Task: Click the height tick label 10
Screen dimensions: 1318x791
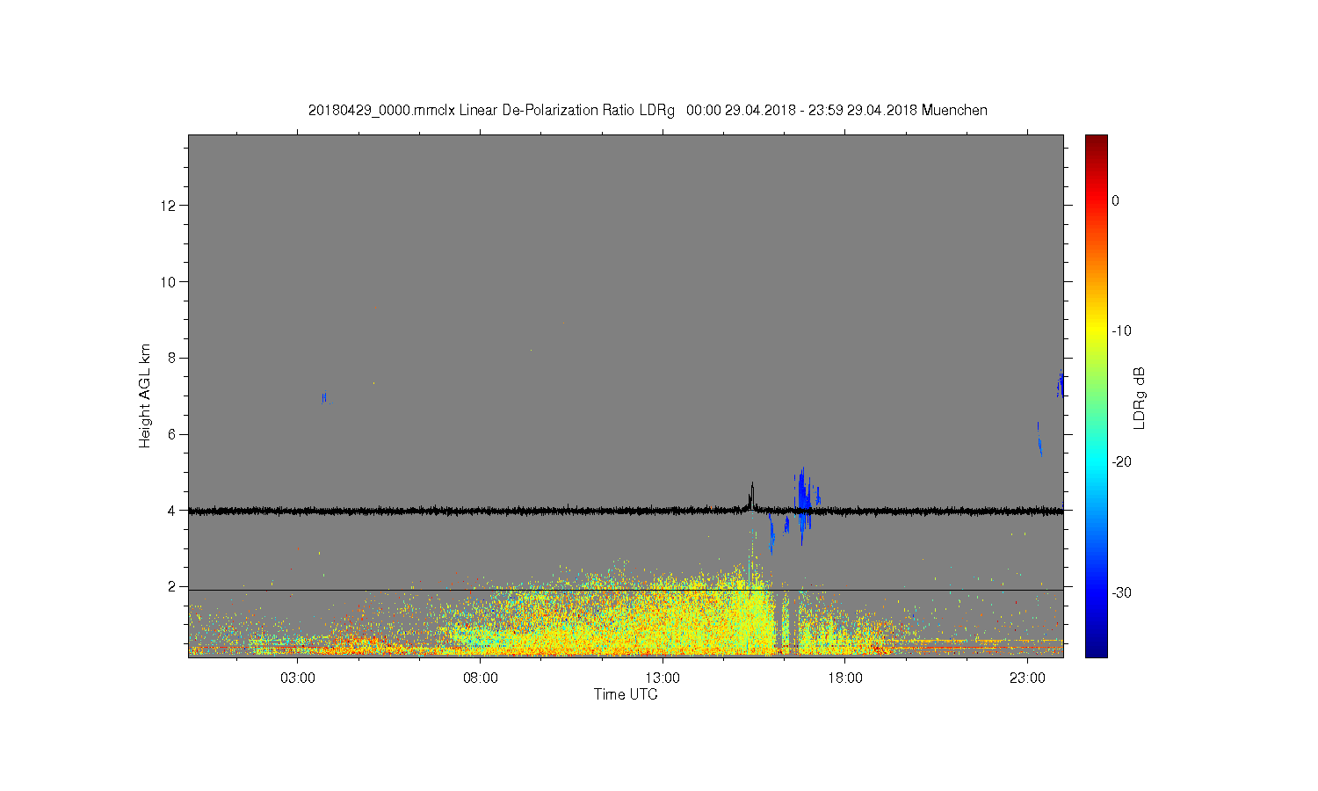Action: (169, 282)
